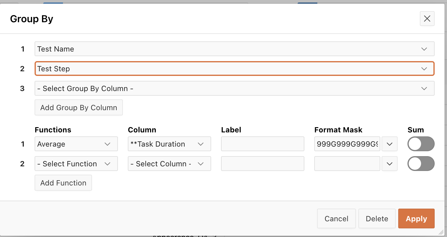Viewport: 447px width, 237px height.
Task: Open second row format mask picker arrow
Action: coord(390,164)
